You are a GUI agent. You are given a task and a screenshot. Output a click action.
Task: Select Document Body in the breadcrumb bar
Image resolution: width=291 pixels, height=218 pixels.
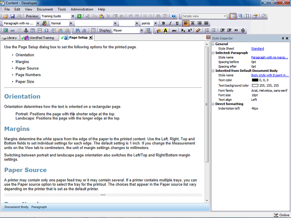coord(16,207)
